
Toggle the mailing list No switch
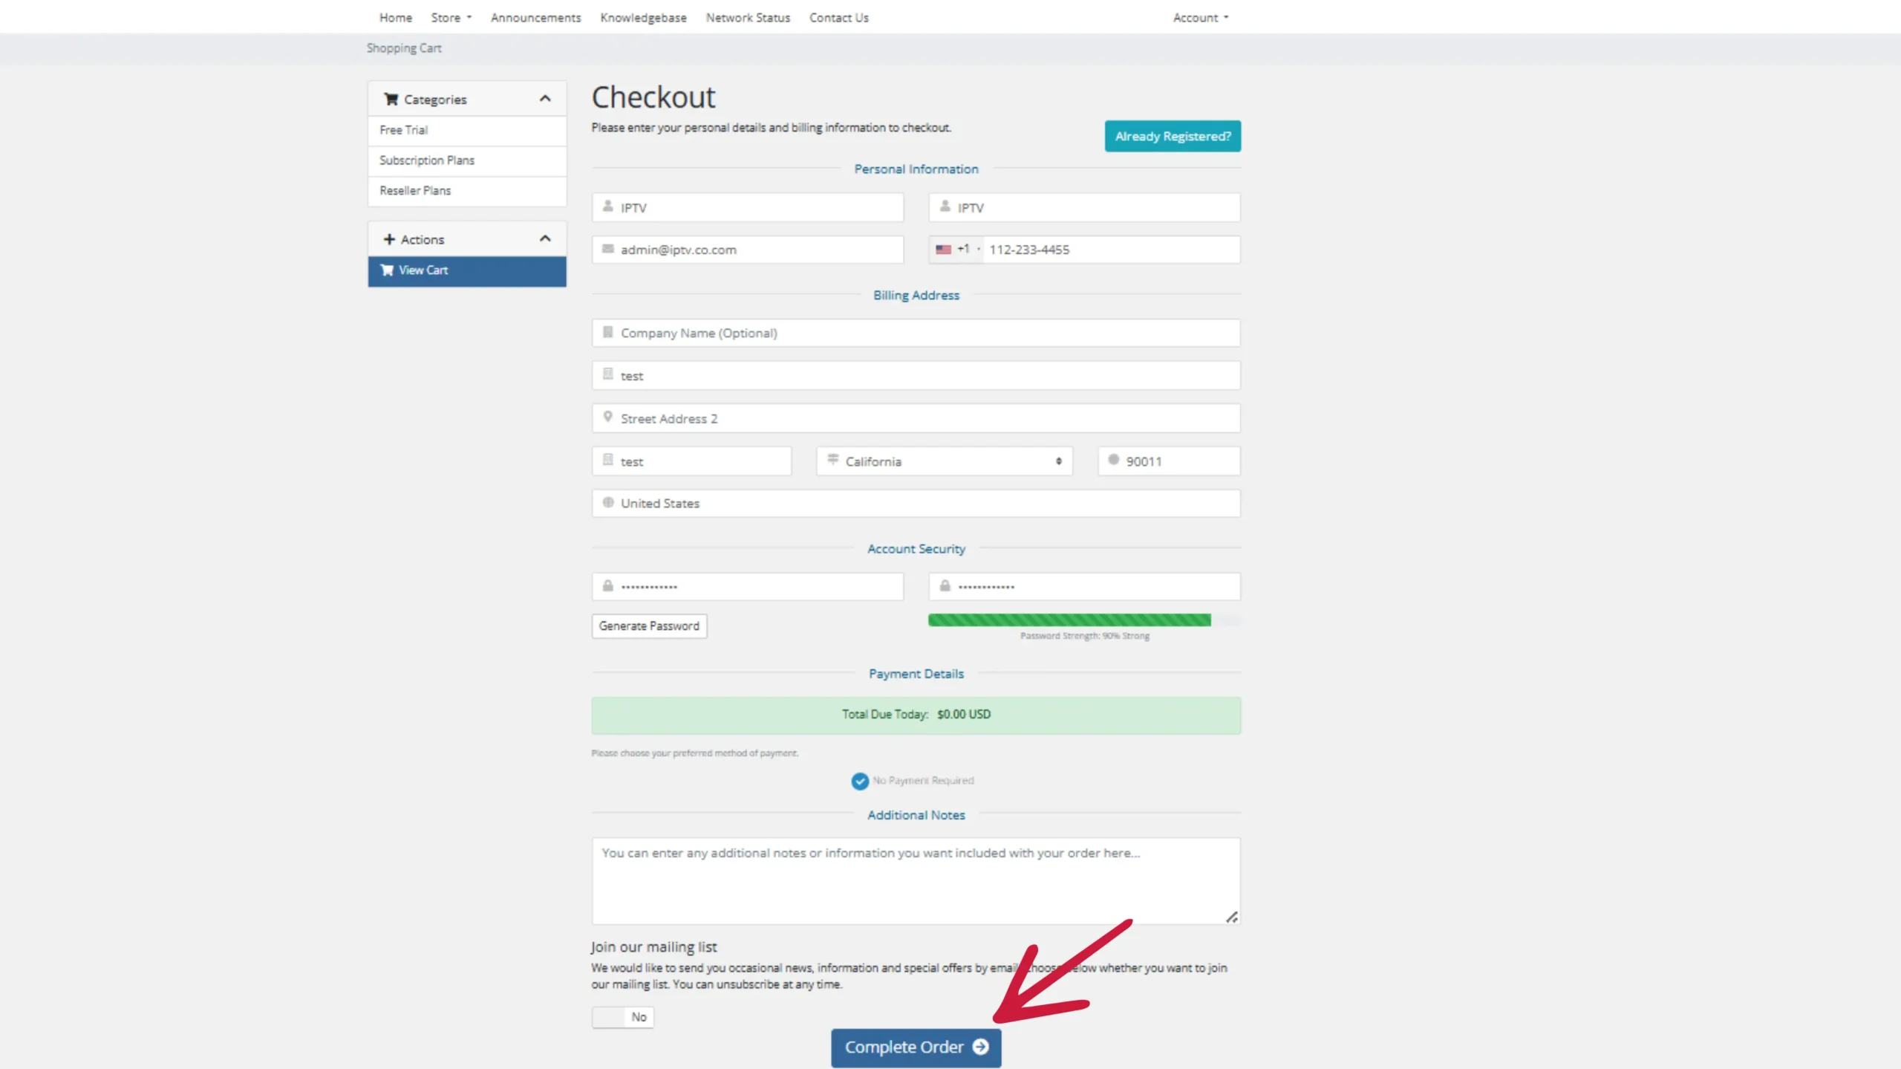(622, 1017)
